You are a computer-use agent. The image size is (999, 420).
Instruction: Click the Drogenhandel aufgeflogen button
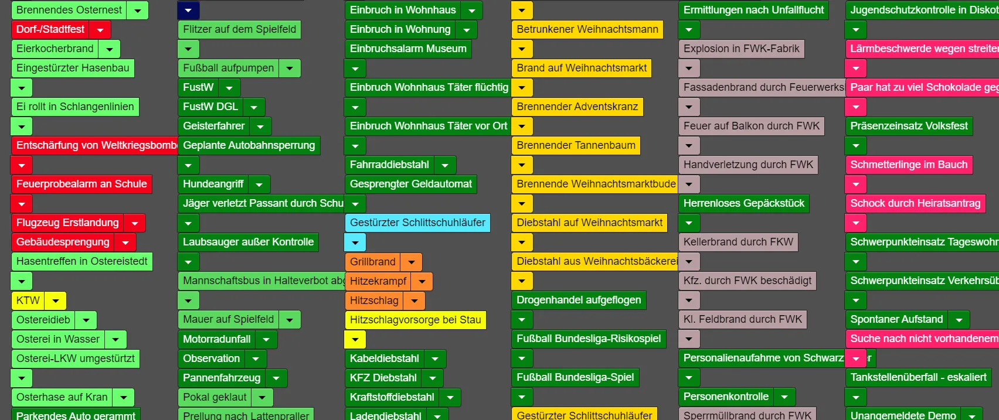pyautogui.click(x=579, y=300)
